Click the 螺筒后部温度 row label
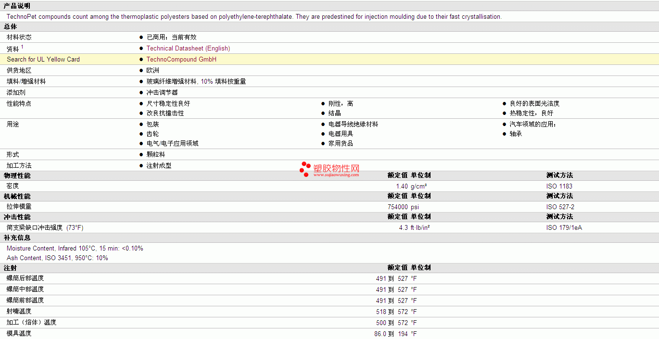Viewport: 659px width, 339px height. click(x=25, y=278)
